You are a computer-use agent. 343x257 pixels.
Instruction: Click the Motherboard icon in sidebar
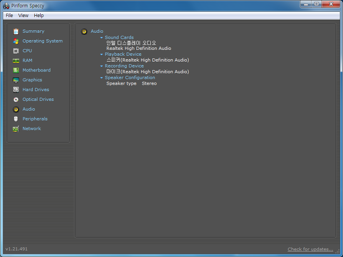coord(16,70)
